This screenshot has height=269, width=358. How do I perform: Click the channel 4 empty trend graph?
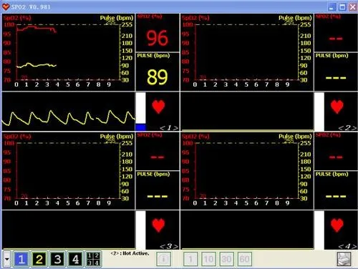[247, 171]
